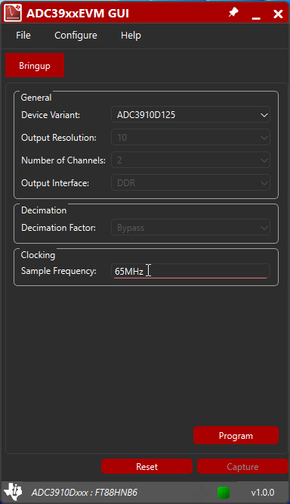Click the Texas Instruments logo in status bar
The height and width of the screenshot is (504, 290).
tap(13, 492)
